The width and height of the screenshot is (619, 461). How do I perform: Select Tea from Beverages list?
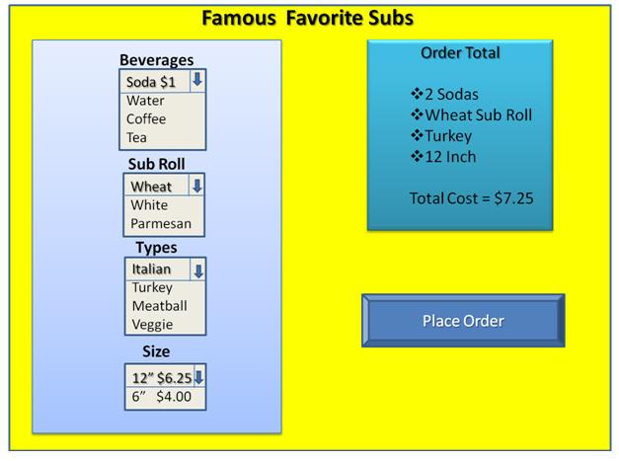137,137
